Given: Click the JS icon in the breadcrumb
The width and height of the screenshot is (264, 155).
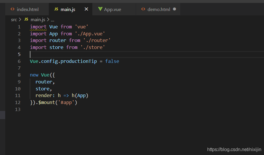Looking at the screenshot, I should (x=26, y=19).
